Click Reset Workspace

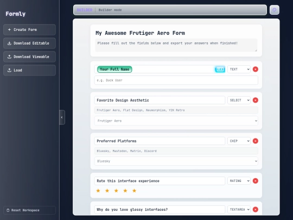pos(29,210)
